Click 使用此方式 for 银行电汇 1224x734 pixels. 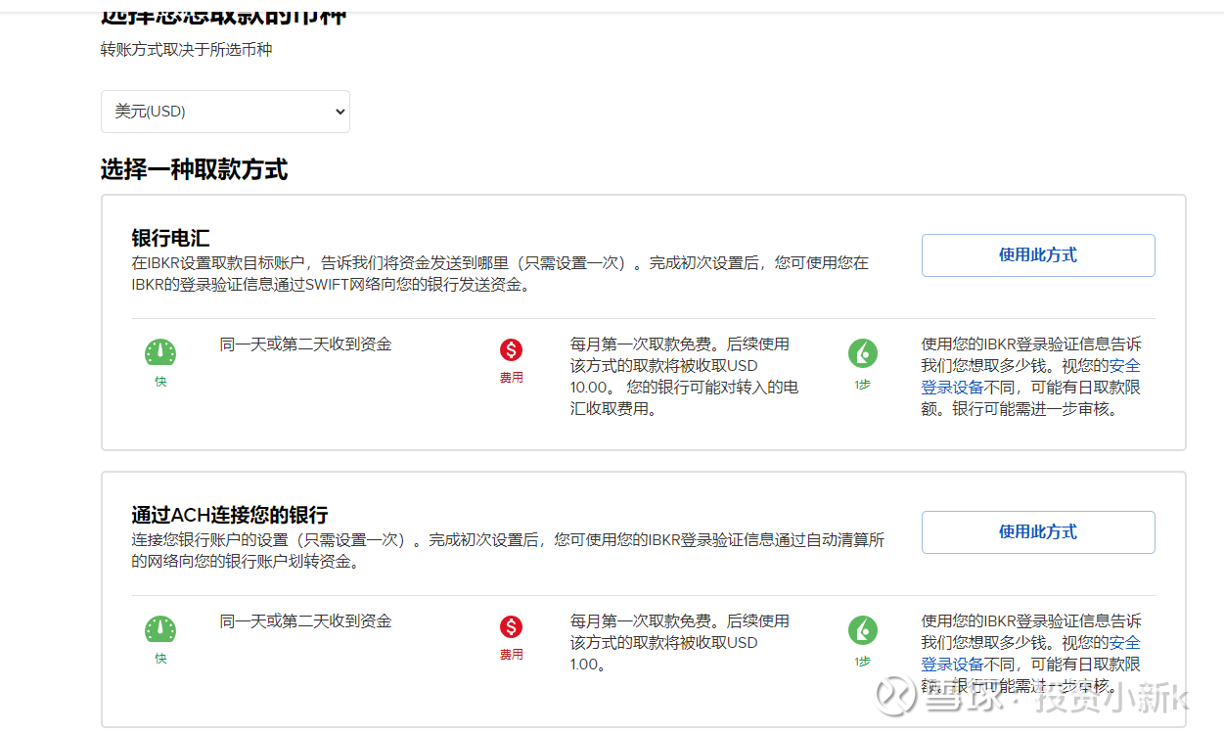tap(1037, 254)
